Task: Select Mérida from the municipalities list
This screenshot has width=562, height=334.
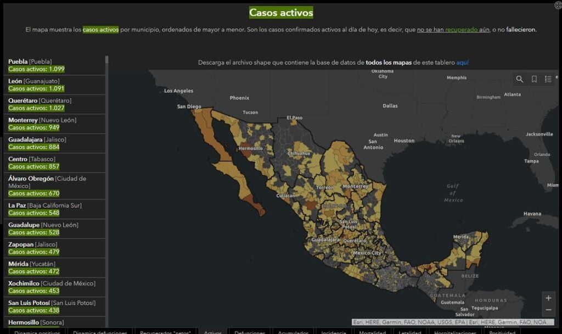Action: coord(52,267)
